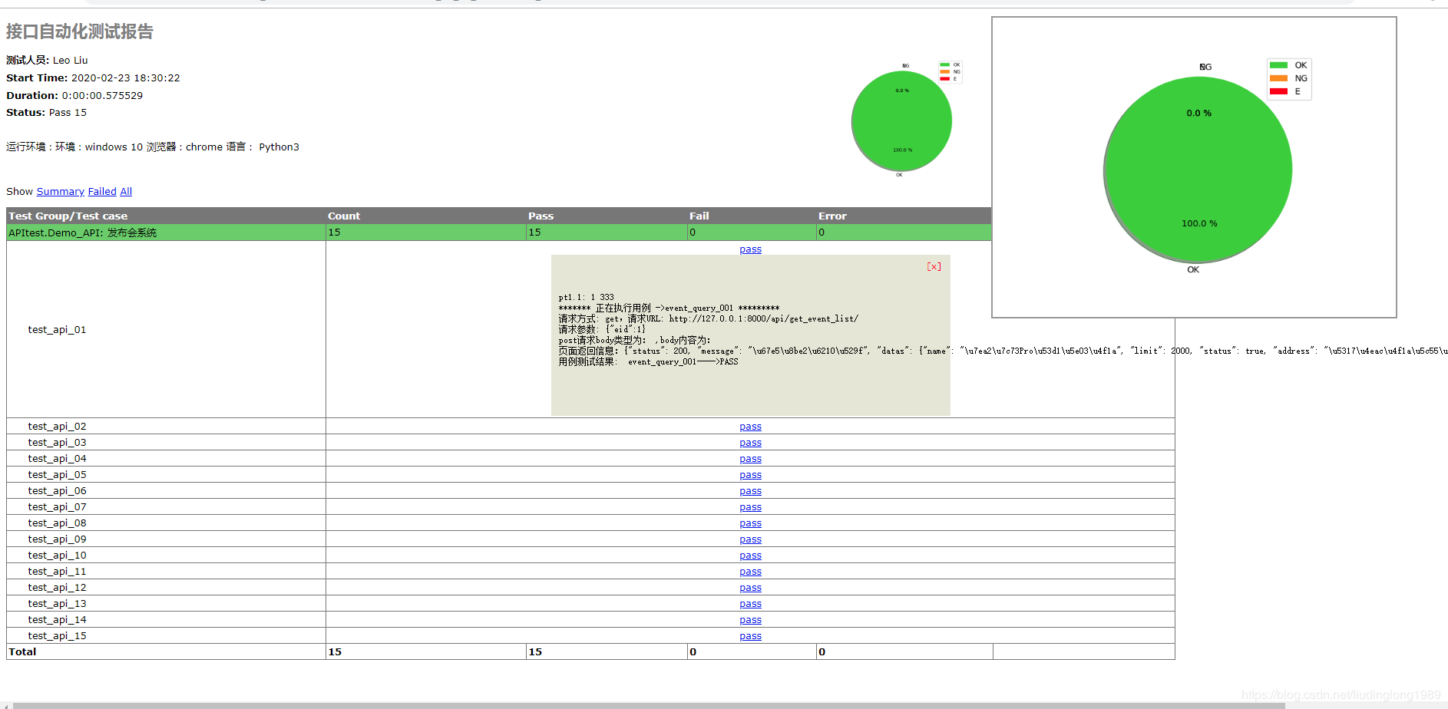Open pass link for test_api_14

point(750,620)
